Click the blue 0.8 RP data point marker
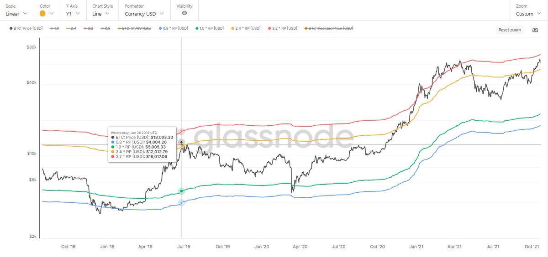The image size is (548, 257). coord(181,202)
